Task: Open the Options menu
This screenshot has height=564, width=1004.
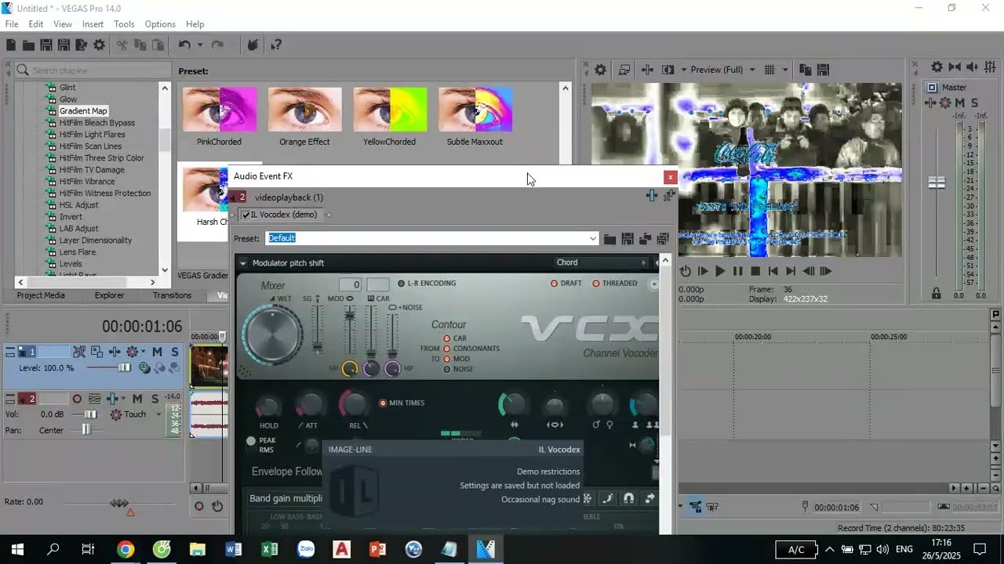Action: 160,24
